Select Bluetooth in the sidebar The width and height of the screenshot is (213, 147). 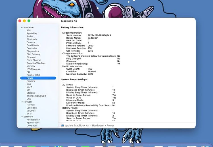click(32, 39)
